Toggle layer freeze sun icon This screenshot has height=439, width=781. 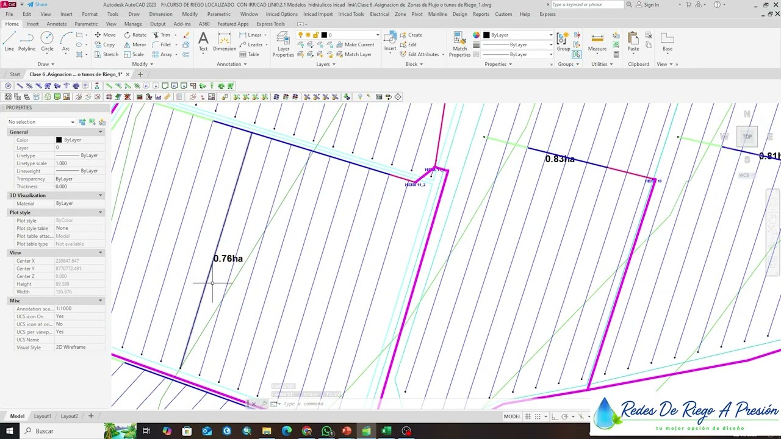tap(308, 35)
